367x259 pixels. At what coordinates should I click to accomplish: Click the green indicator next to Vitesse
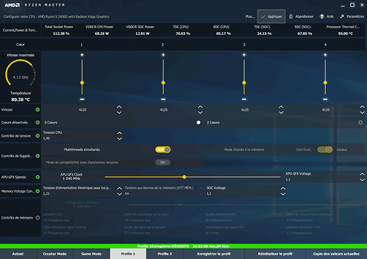(x=37, y=110)
